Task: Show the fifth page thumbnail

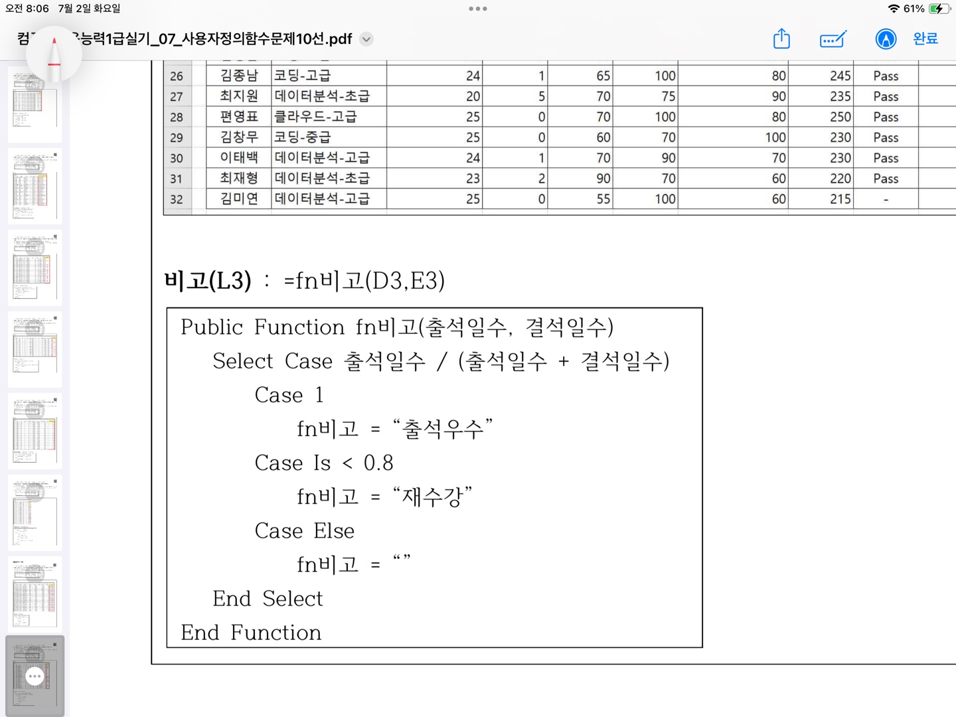Action: 35,432
